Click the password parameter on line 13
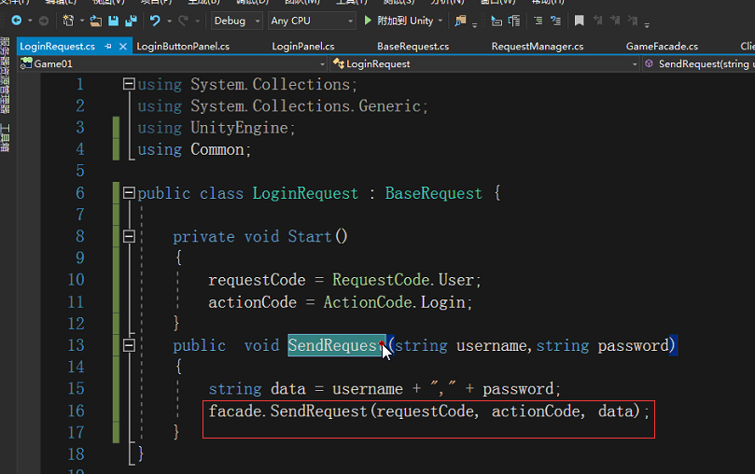This screenshot has height=474, width=755. coord(633,345)
